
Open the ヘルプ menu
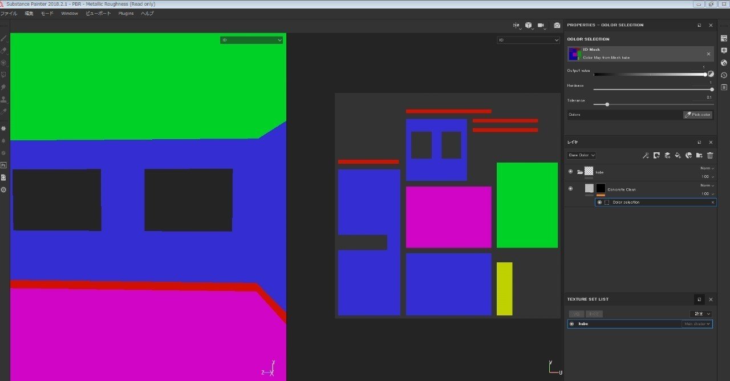147,13
